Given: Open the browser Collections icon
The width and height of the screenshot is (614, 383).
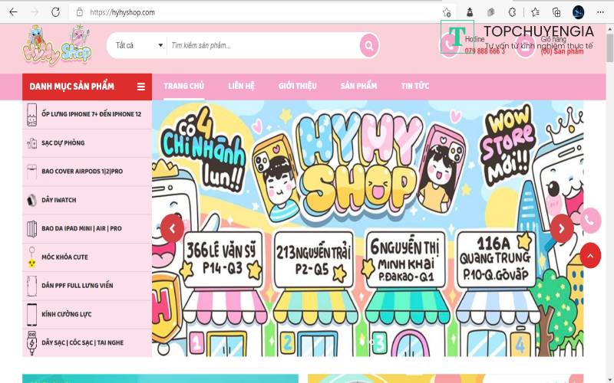Looking at the screenshot, I should point(556,12).
